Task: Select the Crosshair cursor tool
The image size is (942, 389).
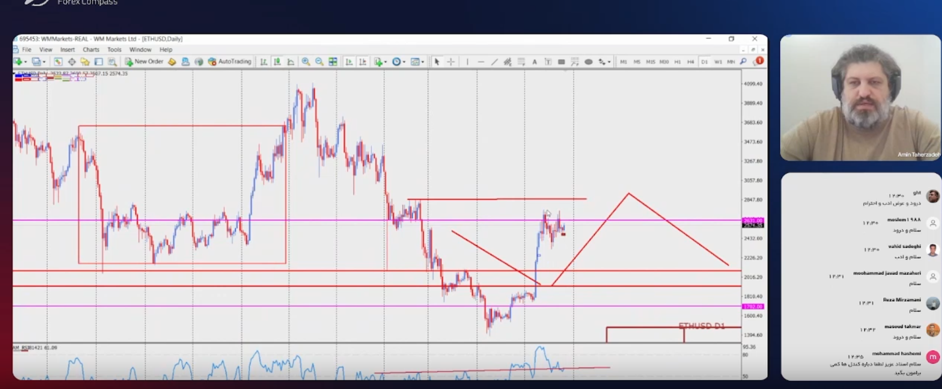Action: click(x=451, y=62)
